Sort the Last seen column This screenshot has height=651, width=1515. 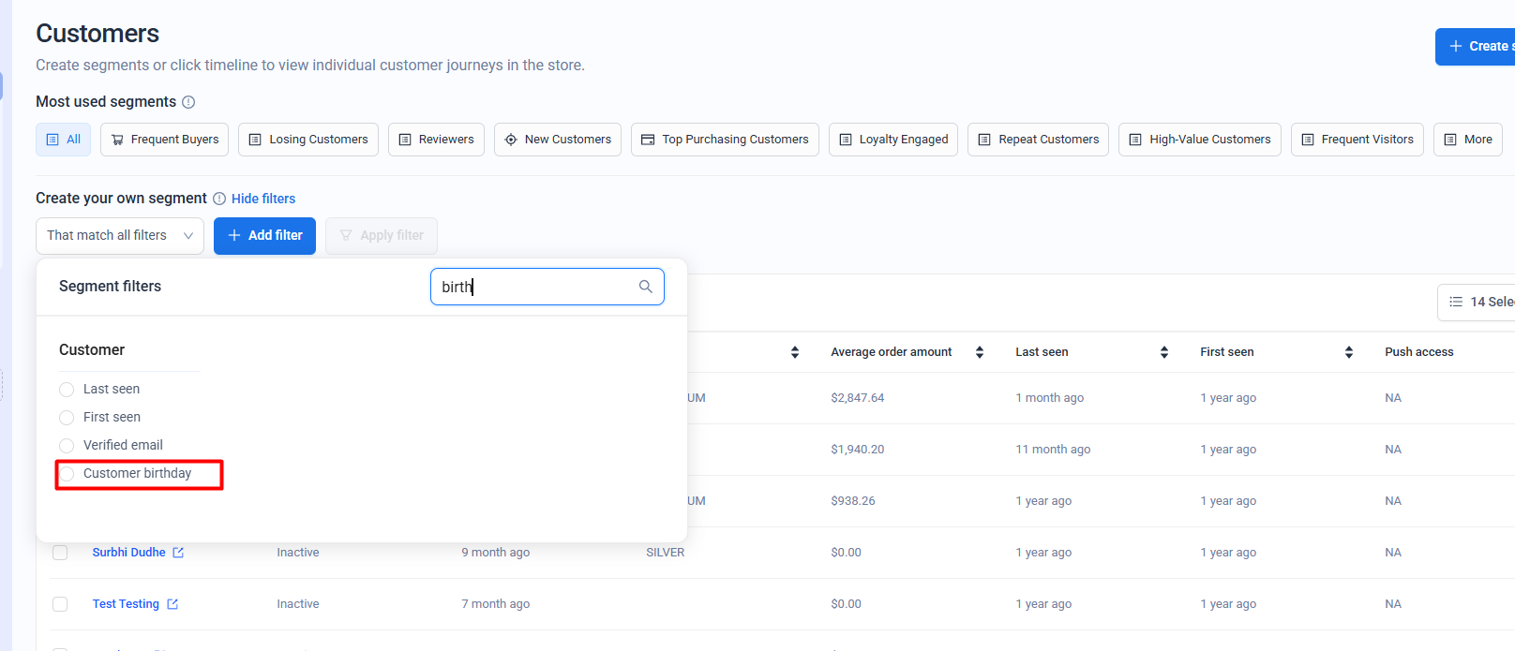[x=1164, y=352]
